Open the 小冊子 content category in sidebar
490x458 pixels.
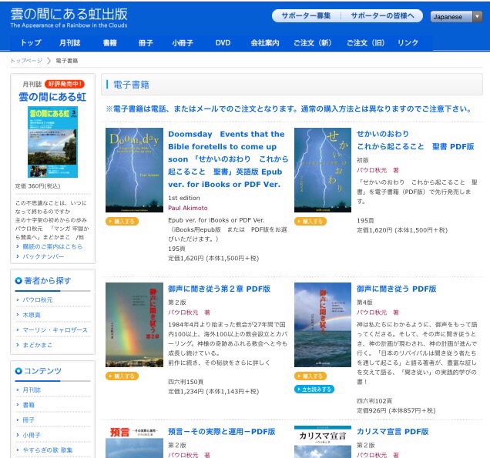(x=33, y=433)
